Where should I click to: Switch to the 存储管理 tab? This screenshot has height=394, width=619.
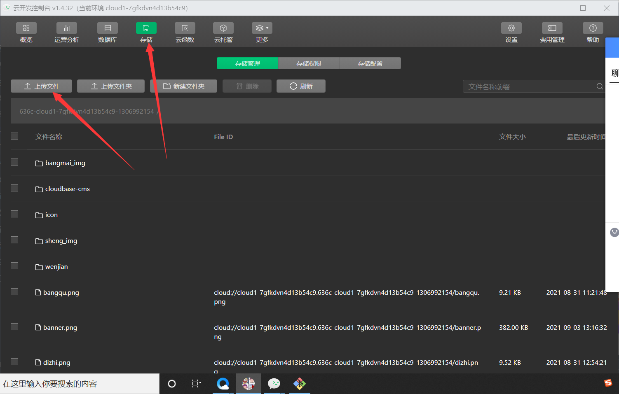pos(248,63)
